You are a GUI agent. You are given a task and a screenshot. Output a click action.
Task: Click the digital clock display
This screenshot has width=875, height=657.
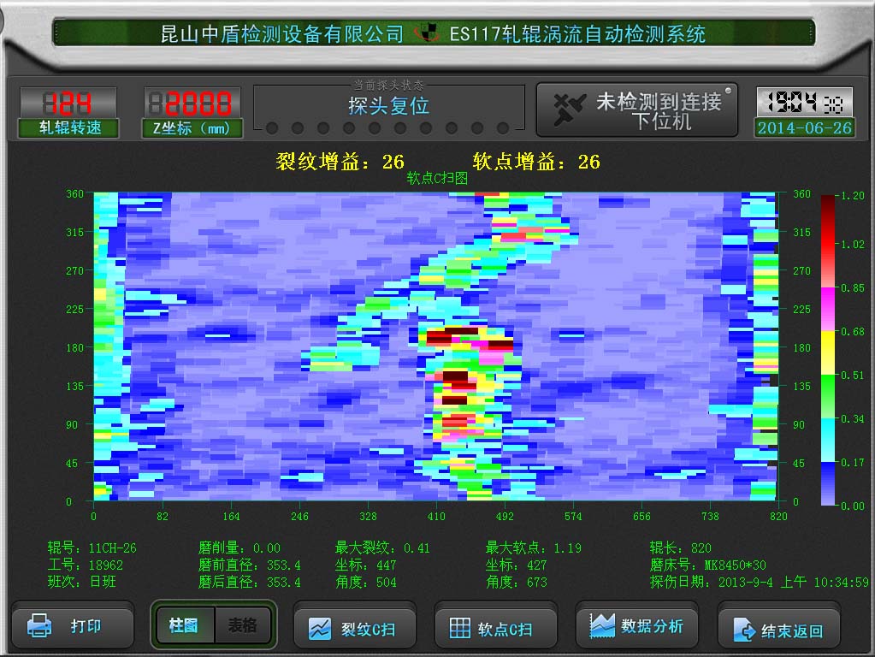pos(805,102)
